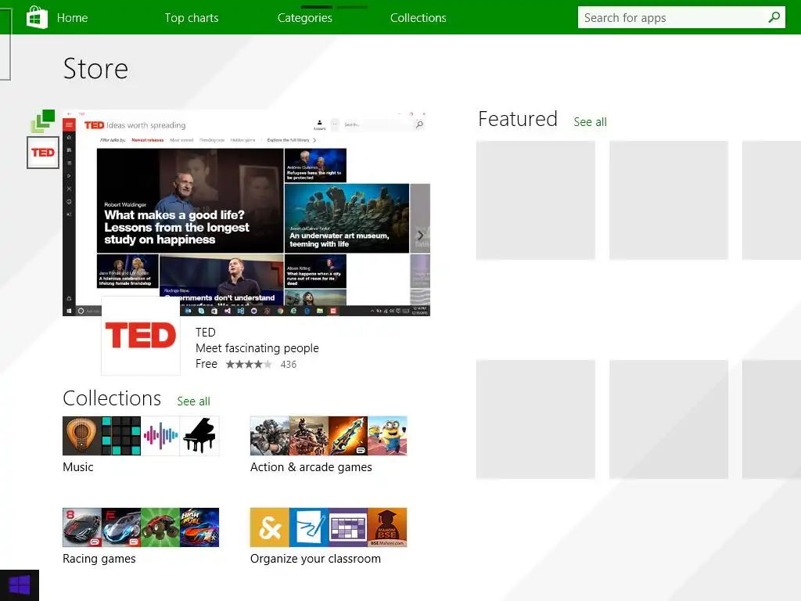Click the Windows Start button
The width and height of the screenshot is (801, 601).
pos(20,585)
